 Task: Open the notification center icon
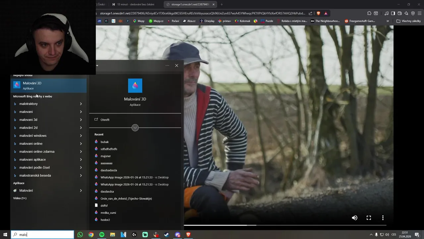tap(417, 235)
